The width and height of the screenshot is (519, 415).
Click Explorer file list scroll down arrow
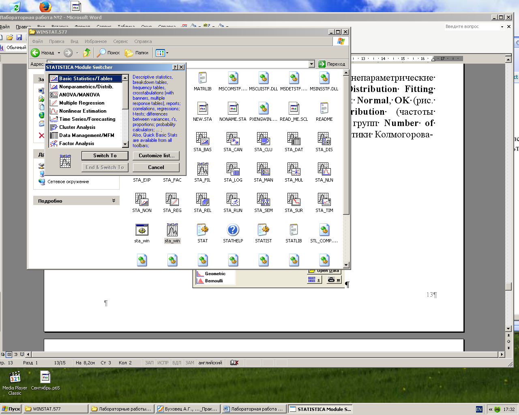tap(346, 265)
